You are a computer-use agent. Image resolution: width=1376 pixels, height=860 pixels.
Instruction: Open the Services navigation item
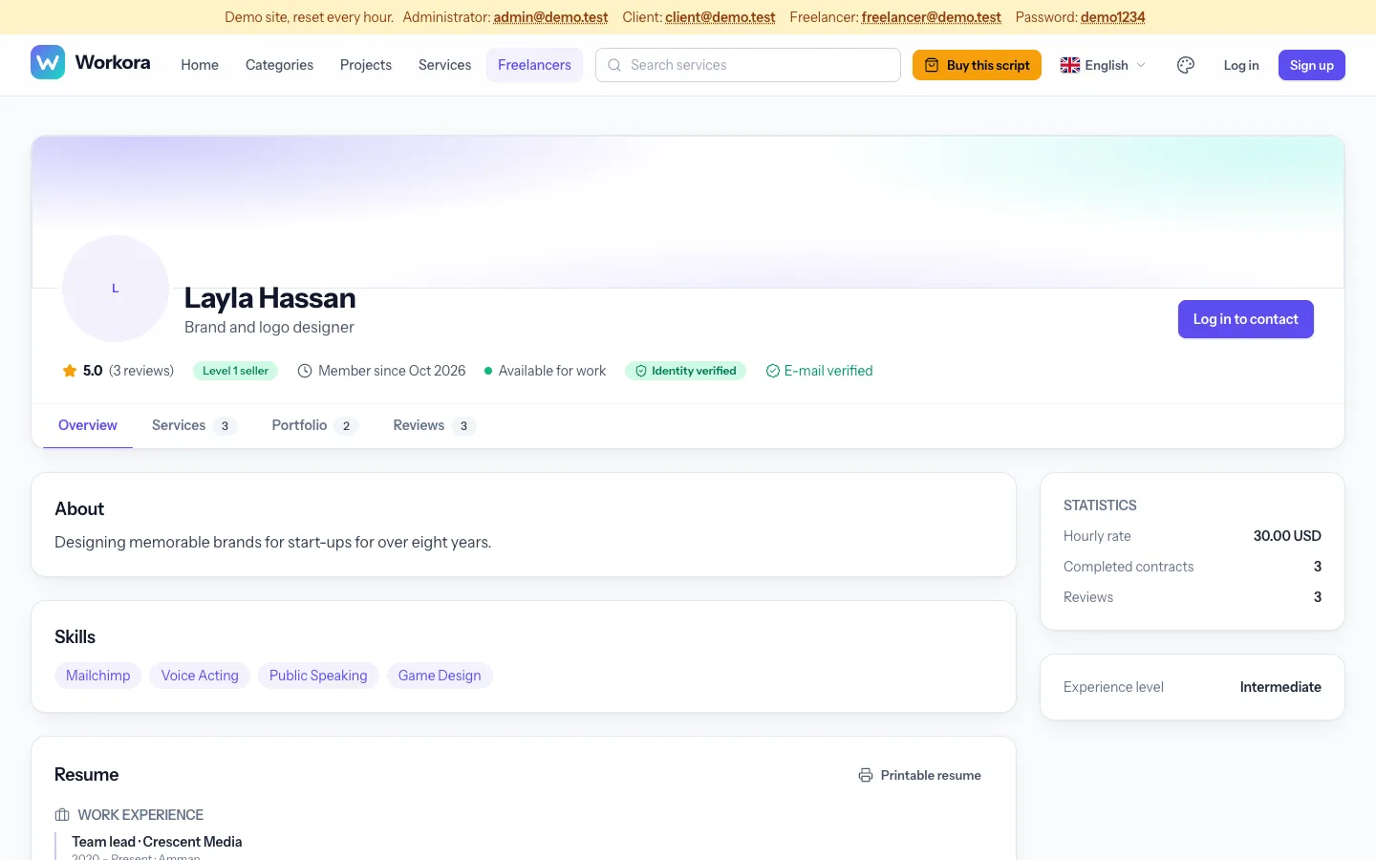[x=445, y=65]
